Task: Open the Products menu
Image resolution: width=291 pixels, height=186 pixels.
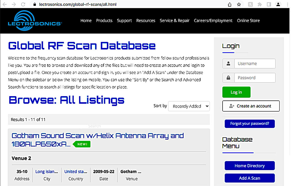Action: [x=104, y=20]
